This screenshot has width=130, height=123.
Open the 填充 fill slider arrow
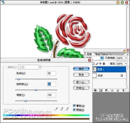[126, 64]
